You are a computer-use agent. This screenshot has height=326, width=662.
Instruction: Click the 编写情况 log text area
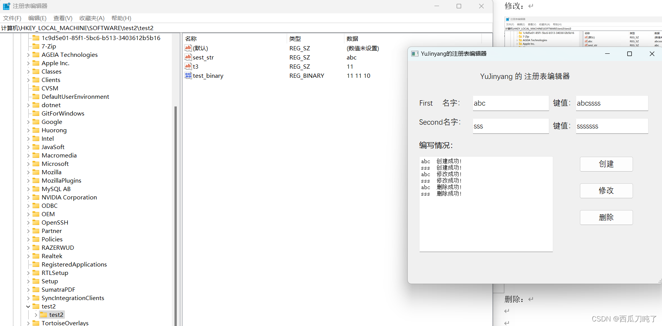[486, 204]
